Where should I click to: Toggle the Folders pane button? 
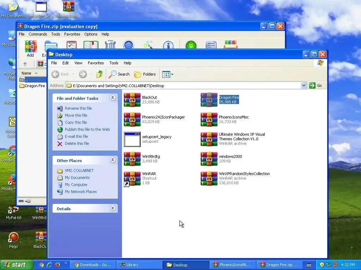pos(145,74)
